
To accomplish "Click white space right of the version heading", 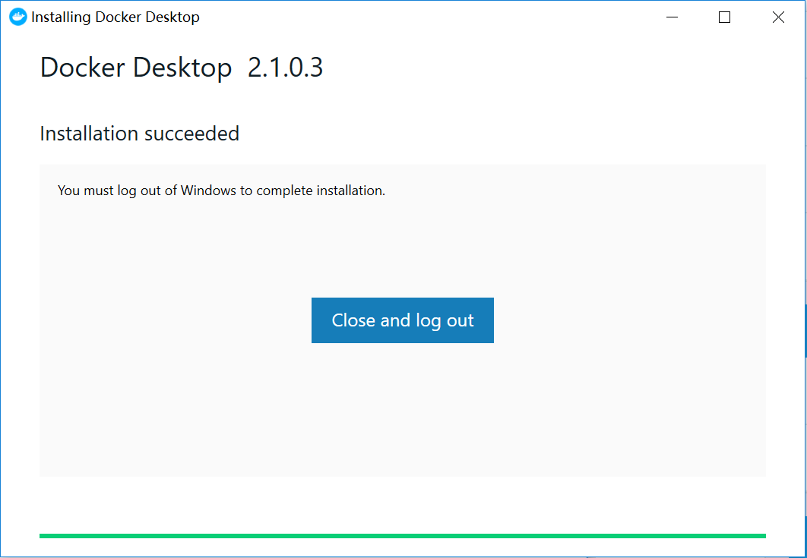I will 532,68.
